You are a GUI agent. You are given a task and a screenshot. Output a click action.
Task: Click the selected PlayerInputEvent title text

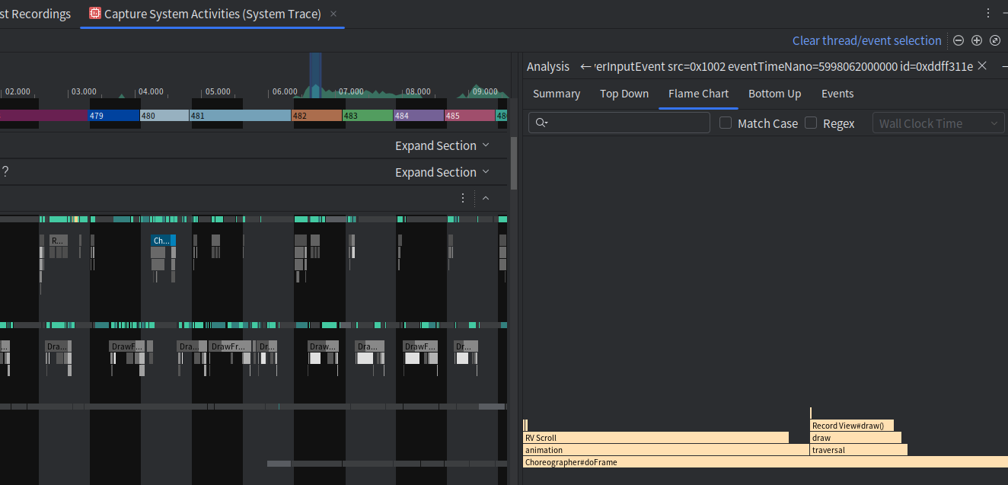point(783,66)
